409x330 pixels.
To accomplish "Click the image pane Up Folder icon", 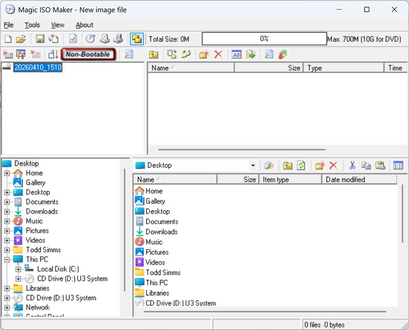I will point(154,54).
